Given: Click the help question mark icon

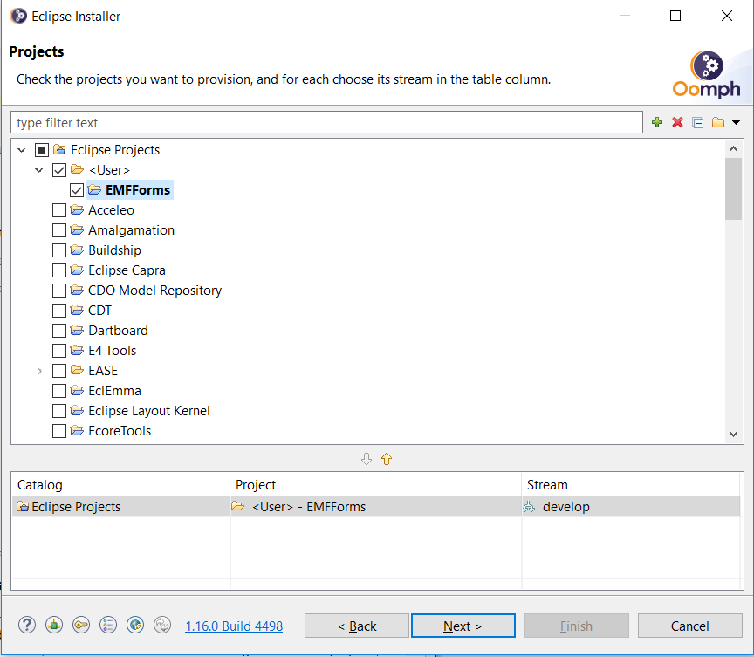Looking at the screenshot, I should click(27, 625).
